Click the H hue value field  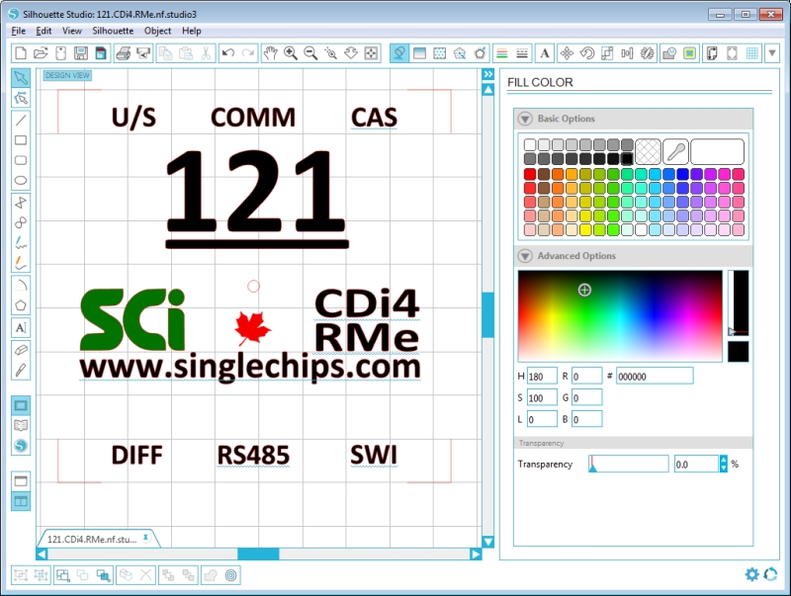click(x=542, y=377)
